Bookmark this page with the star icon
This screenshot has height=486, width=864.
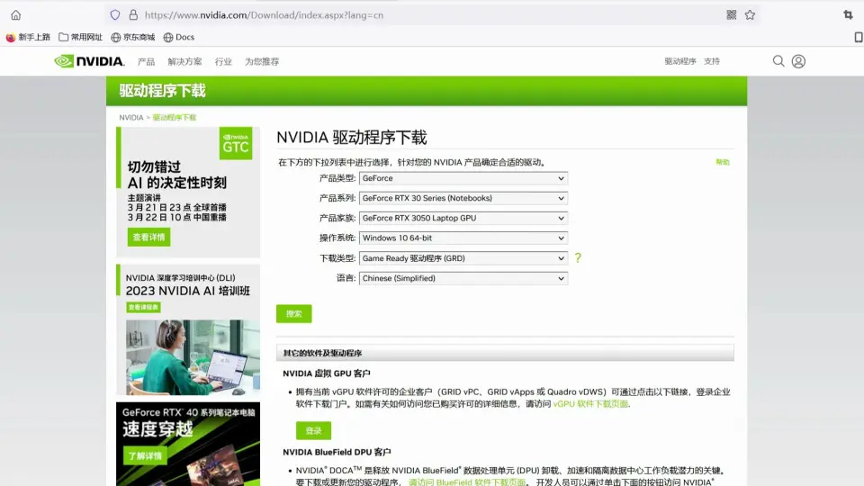pos(750,15)
